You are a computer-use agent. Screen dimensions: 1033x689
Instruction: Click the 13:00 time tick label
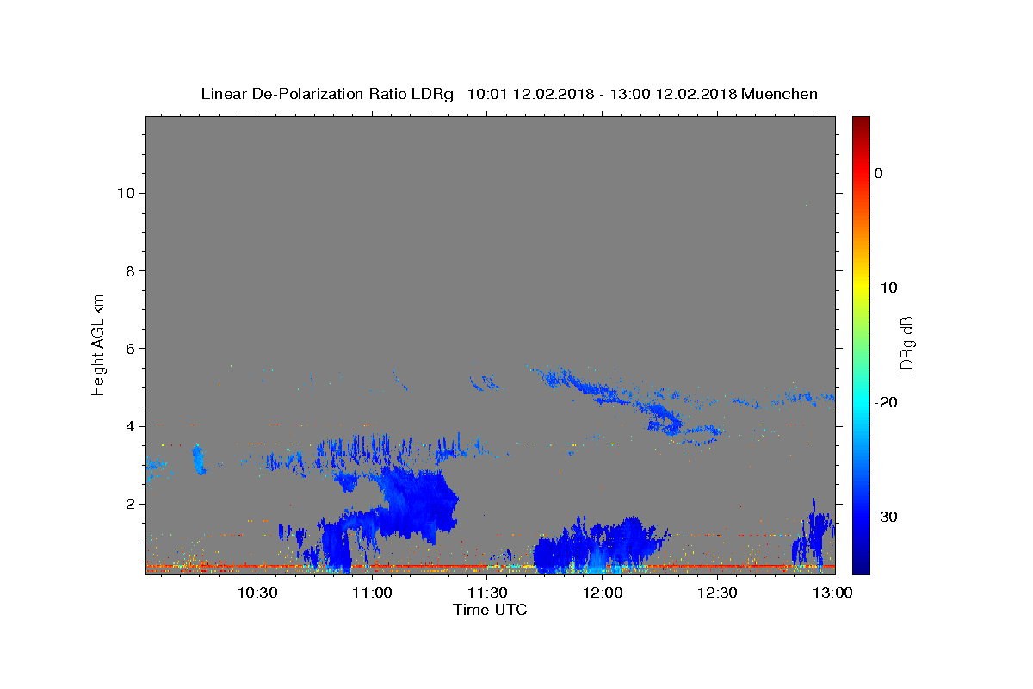(x=832, y=593)
